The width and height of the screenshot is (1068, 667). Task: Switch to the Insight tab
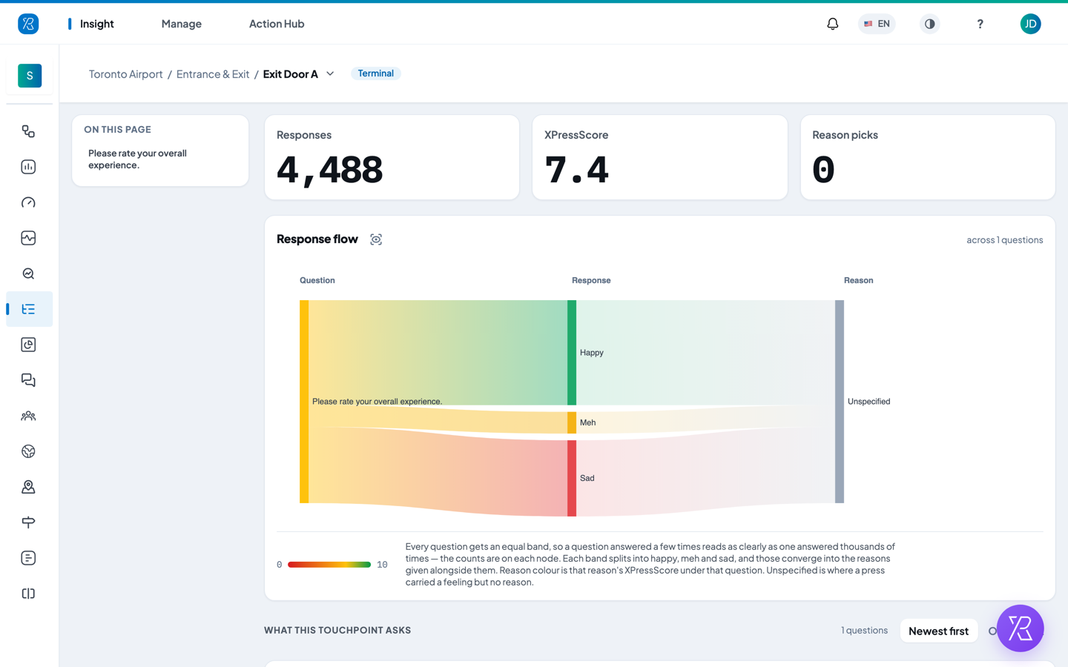[x=97, y=24]
